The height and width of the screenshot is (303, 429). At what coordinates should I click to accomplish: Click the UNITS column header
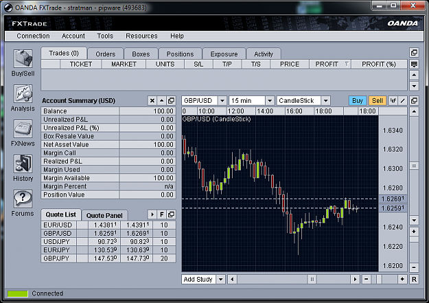[x=165, y=64]
